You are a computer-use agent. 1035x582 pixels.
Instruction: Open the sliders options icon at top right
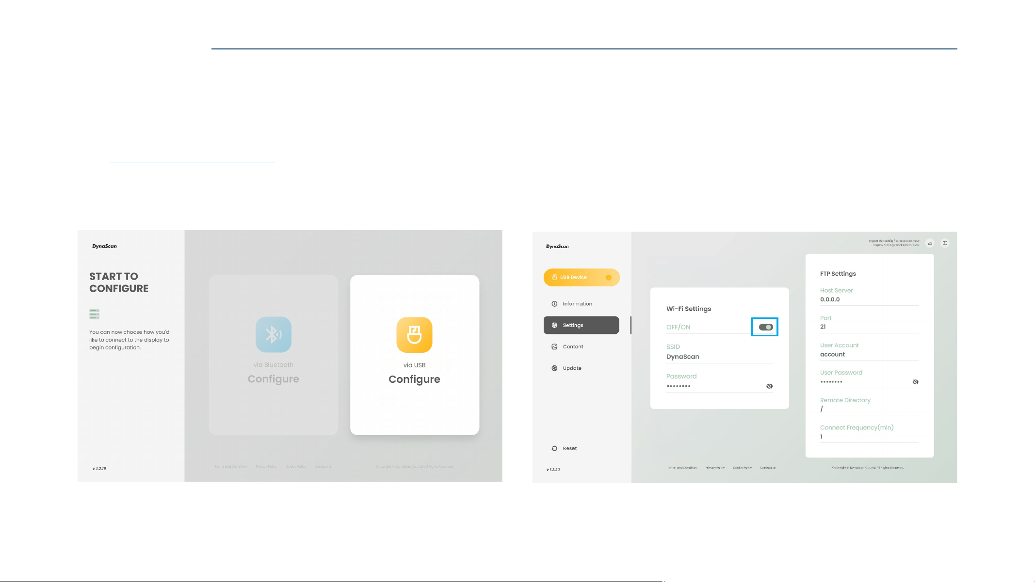tap(945, 243)
